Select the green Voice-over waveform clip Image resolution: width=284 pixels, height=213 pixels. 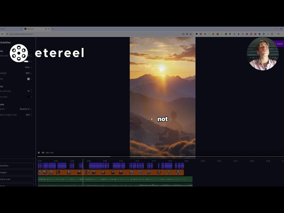(115, 179)
